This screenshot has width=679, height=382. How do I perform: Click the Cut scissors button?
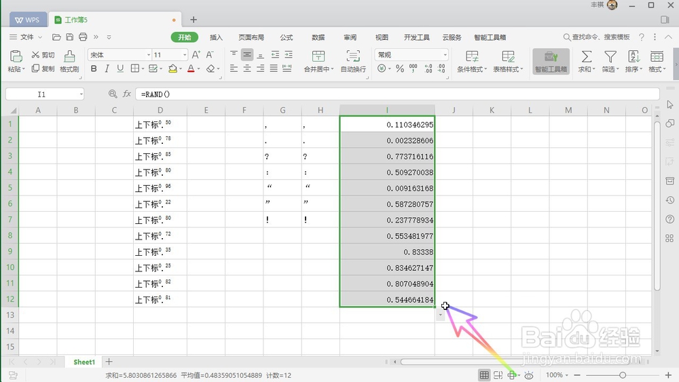click(43, 55)
